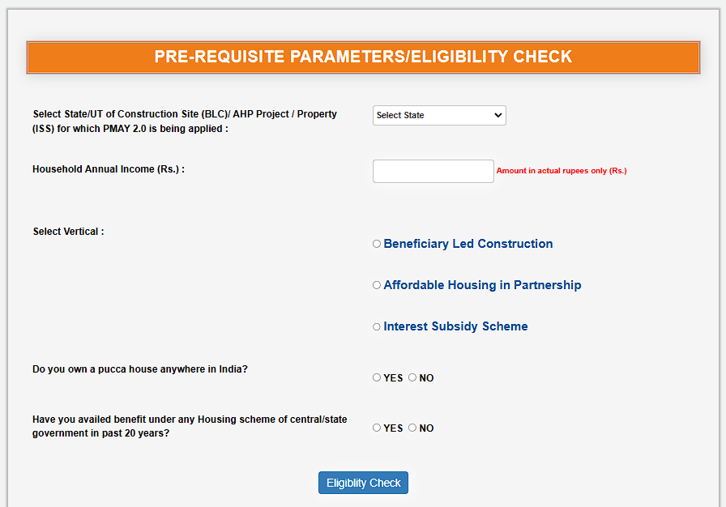Choose the Interest Subsidy Scheme radio button
The width and height of the screenshot is (726, 507).
tap(377, 326)
